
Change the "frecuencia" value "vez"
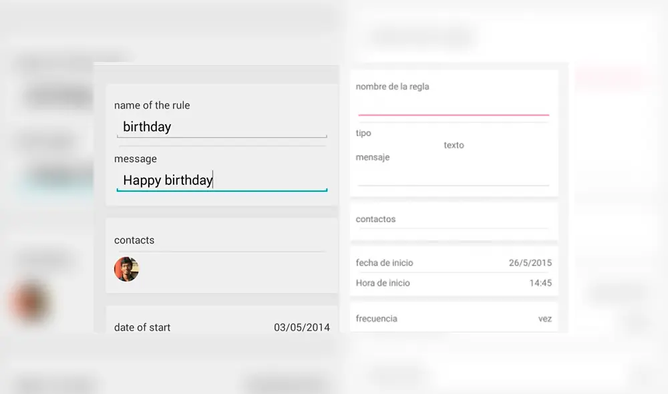(x=545, y=319)
